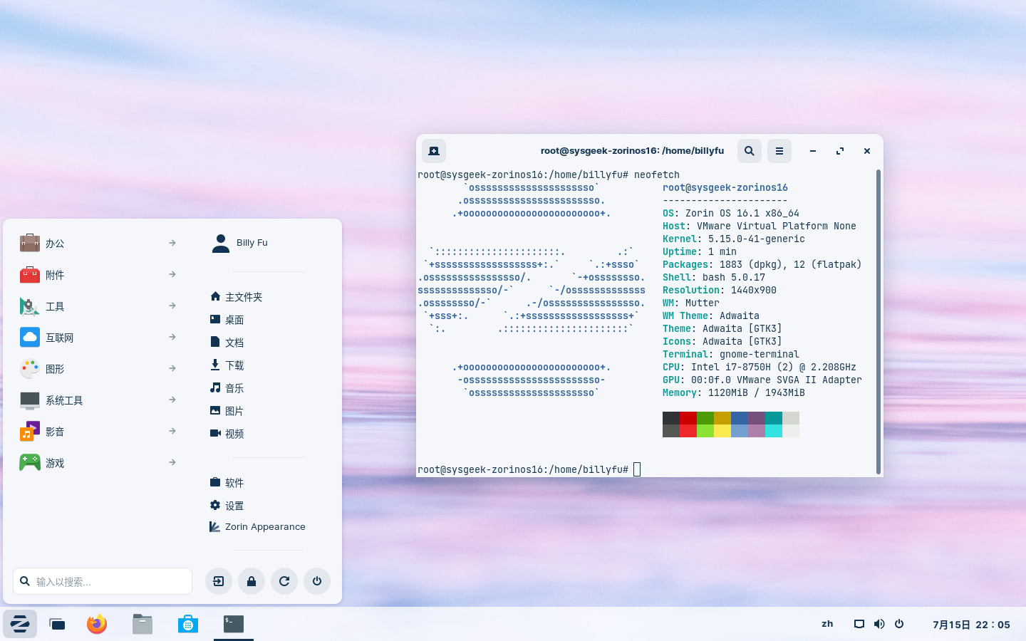The height and width of the screenshot is (641, 1026).
Task: Open the clock showing 7月15日 22:05
Action: click(x=972, y=625)
